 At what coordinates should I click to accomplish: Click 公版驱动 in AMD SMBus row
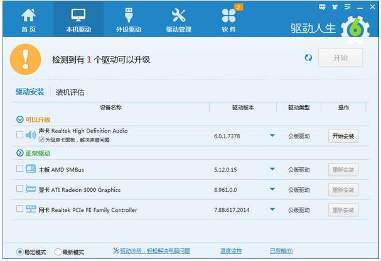[x=299, y=170]
